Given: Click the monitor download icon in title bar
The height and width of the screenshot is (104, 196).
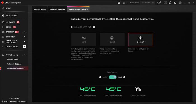Looking at the screenshot, I should pos(165,3).
